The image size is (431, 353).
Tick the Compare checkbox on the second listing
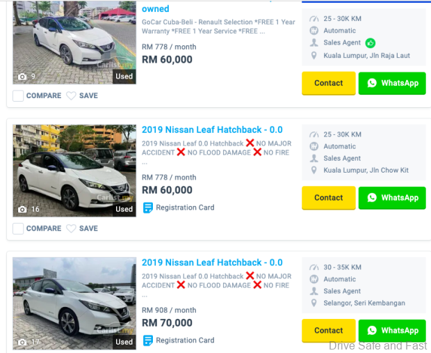tap(18, 228)
